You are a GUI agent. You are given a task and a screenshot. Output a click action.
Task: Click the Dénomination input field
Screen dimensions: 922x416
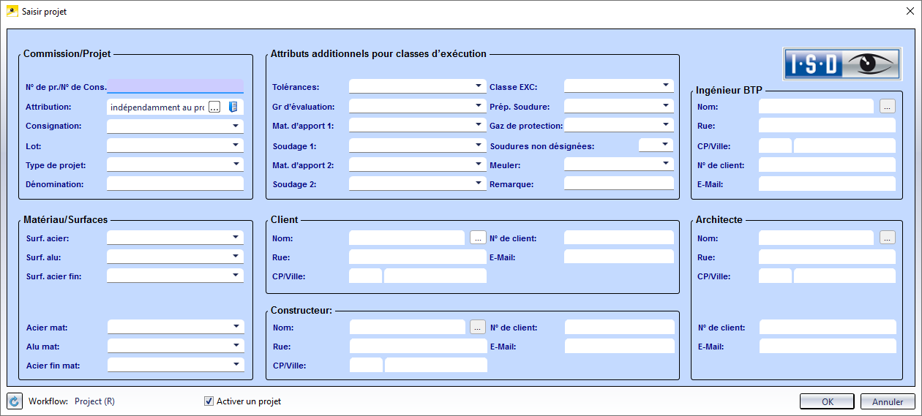pos(175,184)
